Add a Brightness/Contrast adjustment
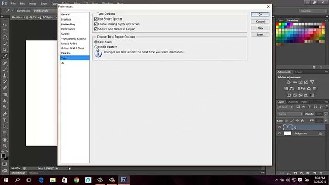 (289, 82)
